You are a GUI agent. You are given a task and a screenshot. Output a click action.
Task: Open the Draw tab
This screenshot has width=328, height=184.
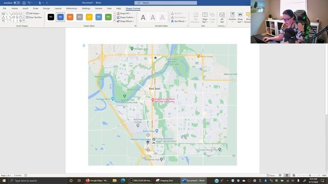pyautogui.click(x=35, y=8)
